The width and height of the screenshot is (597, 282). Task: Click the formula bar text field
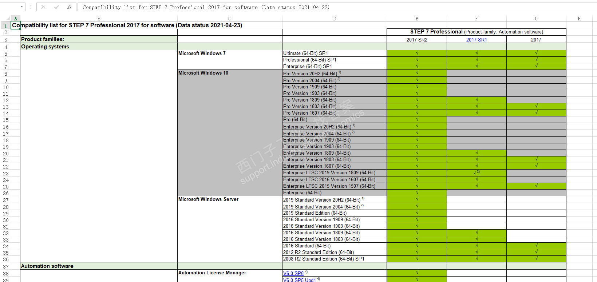coord(337,7)
